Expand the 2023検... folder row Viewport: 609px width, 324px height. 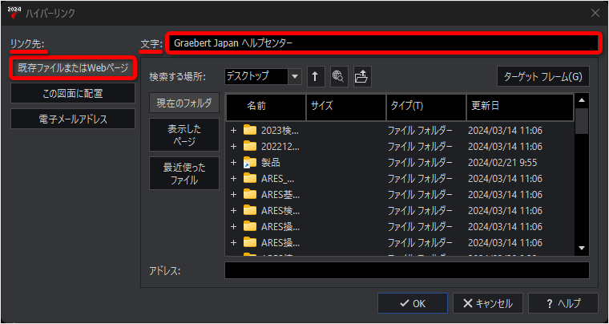(x=233, y=131)
